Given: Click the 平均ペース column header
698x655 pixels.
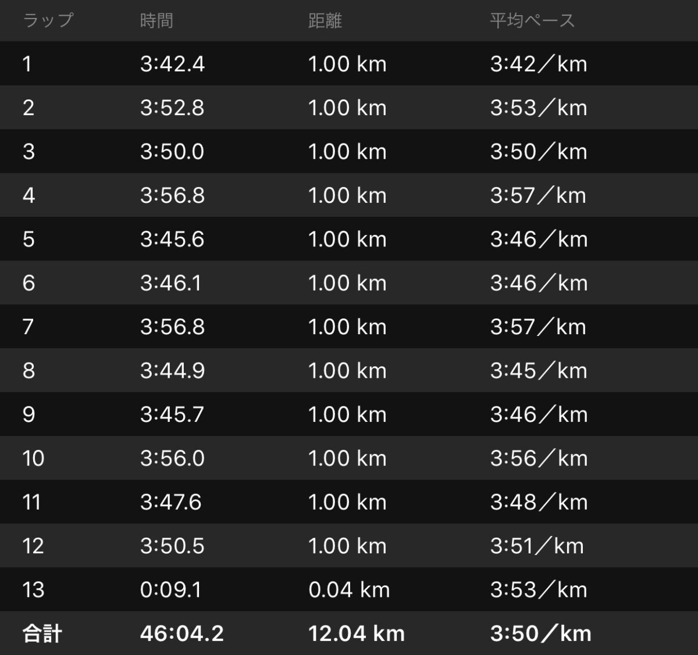Looking at the screenshot, I should 532,20.
